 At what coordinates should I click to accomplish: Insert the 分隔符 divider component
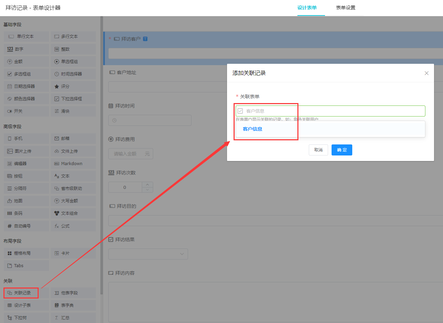[x=26, y=188]
